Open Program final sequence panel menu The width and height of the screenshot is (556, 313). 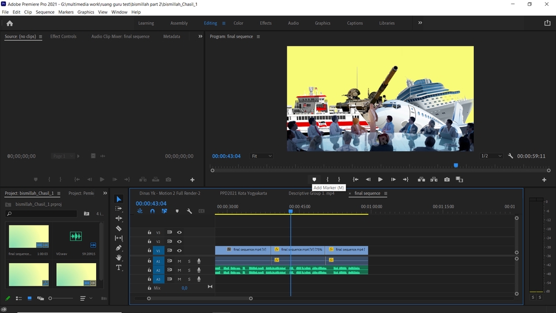(258, 37)
